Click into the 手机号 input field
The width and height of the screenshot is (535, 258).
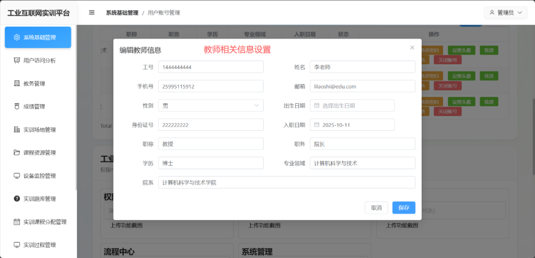click(x=211, y=87)
